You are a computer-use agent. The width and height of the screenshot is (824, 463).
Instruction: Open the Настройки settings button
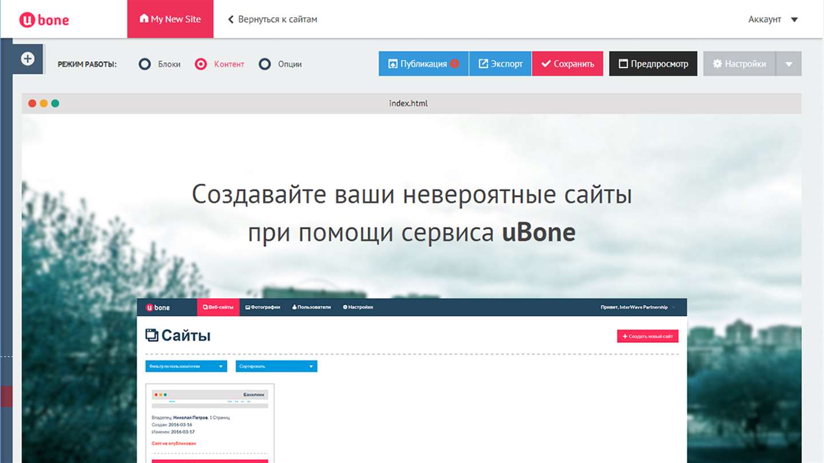click(739, 63)
